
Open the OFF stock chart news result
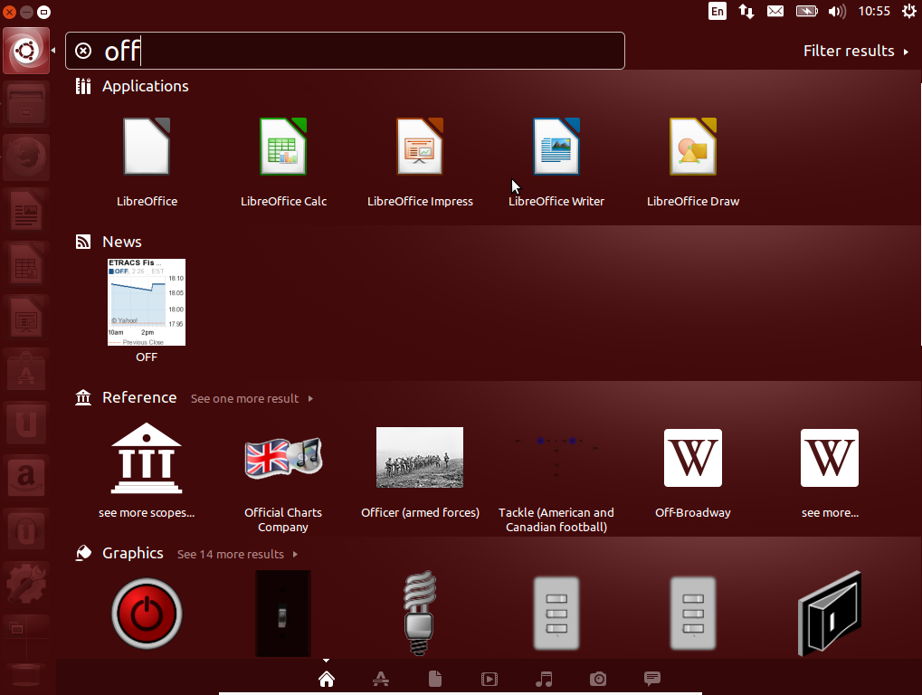tap(147, 302)
